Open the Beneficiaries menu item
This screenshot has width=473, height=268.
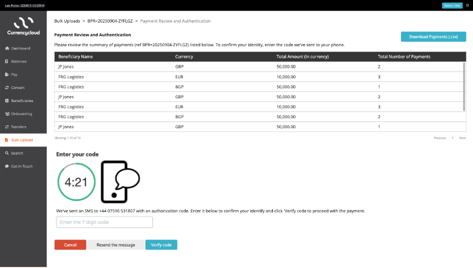23,101
